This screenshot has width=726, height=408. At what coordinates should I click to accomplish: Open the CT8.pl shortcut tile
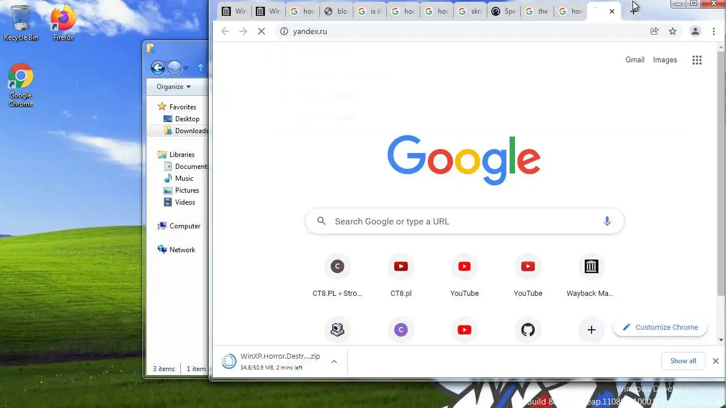pyautogui.click(x=401, y=277)
